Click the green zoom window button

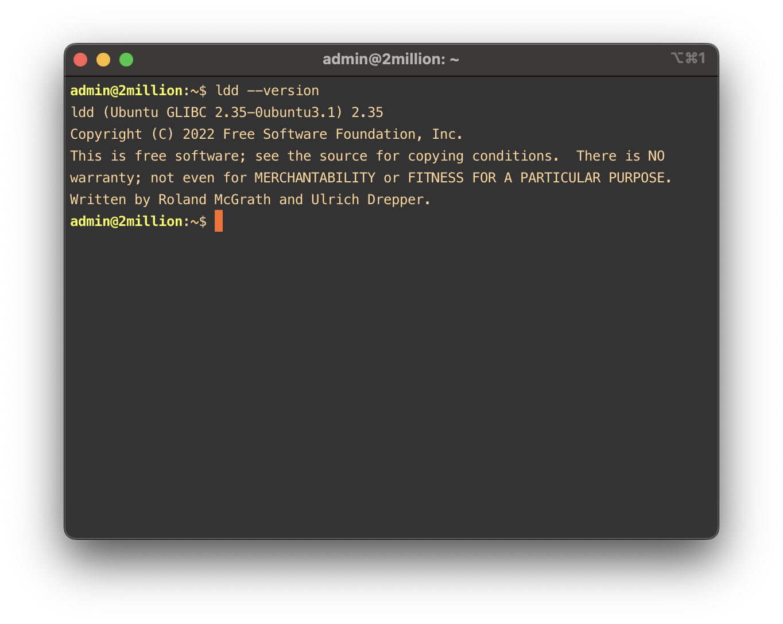126,60
